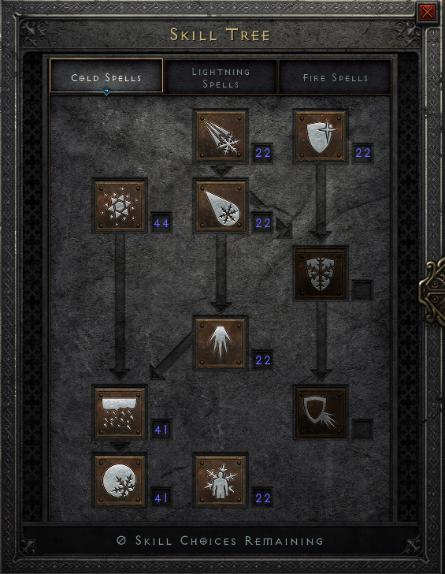Viewport: 445px width, 574px height.
Task: Click the Blizzard level 41 counter
Action: tap(161, 429)
